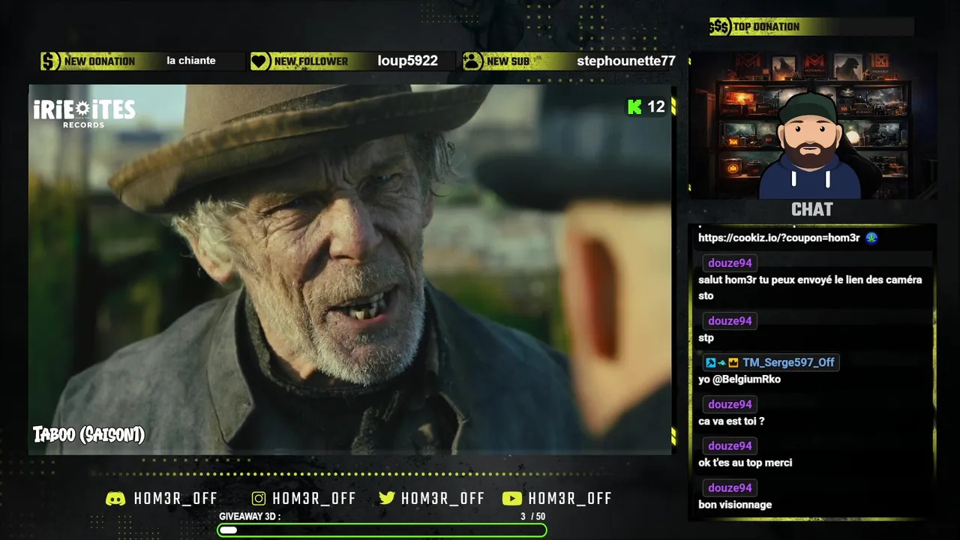Click the Taboo video playback area
Image resolution: width=960 pixels, height=540 pixels.
[349, 269]
